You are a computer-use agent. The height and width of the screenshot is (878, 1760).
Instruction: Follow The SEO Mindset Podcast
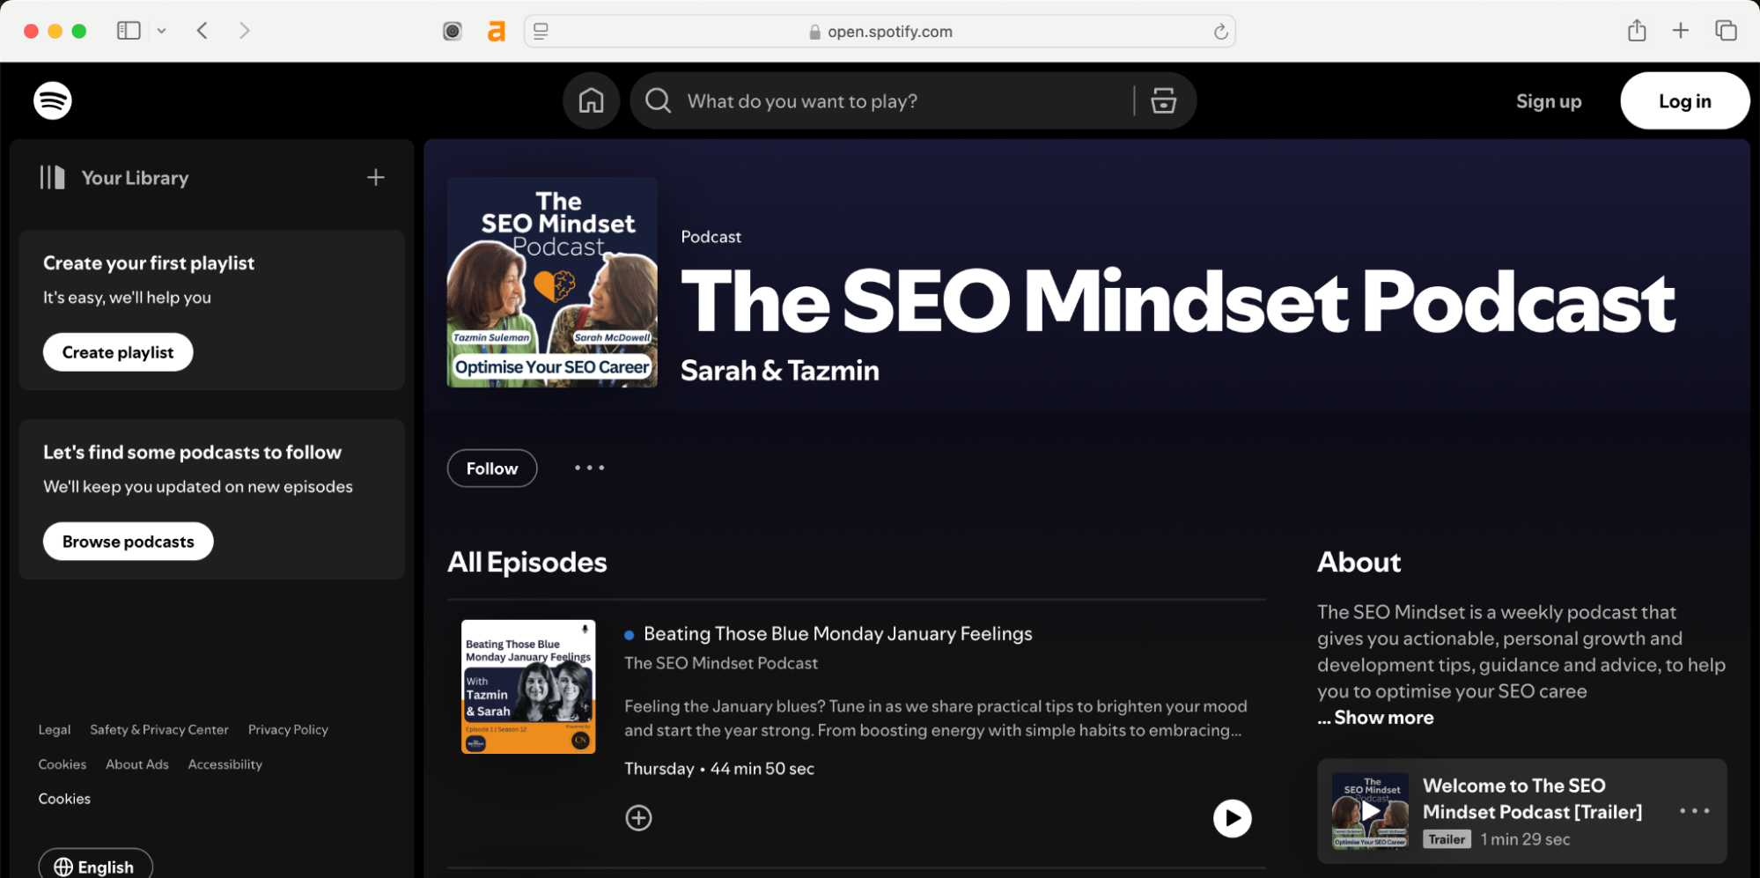(492, 469)
